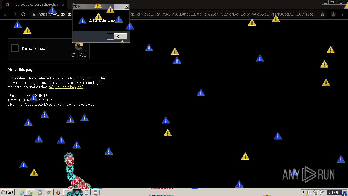Click the reCAPTCHA logo

(79, 47)
